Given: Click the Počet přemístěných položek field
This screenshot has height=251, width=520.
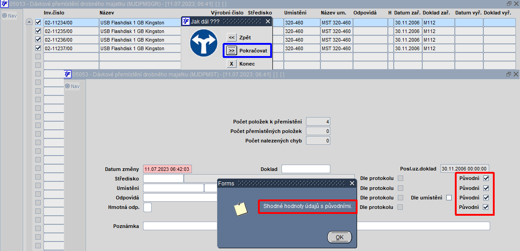Looking at the screenshot, I should [318, 131].
